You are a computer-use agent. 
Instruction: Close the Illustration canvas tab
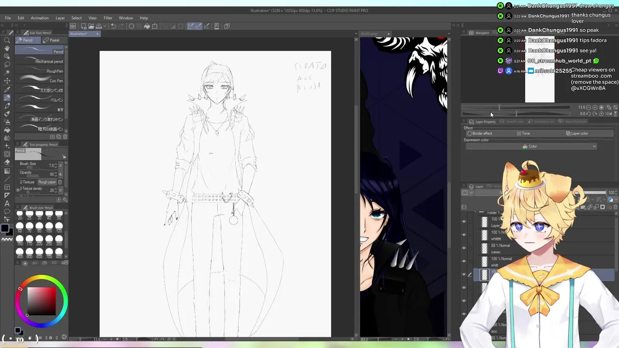97,34
